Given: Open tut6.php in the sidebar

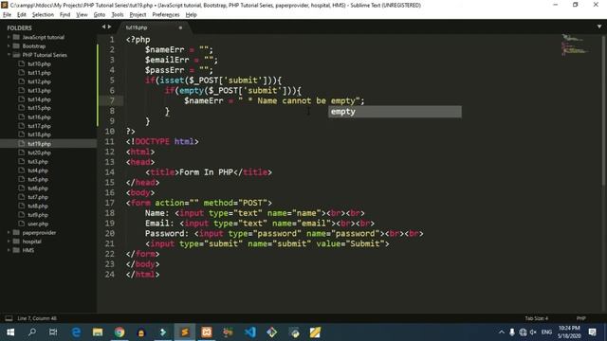Looking at the screenshot, I should pyautogui.click(x=38, y=188).
